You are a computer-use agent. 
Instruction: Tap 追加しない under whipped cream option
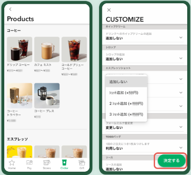click(x=114, y=38)
